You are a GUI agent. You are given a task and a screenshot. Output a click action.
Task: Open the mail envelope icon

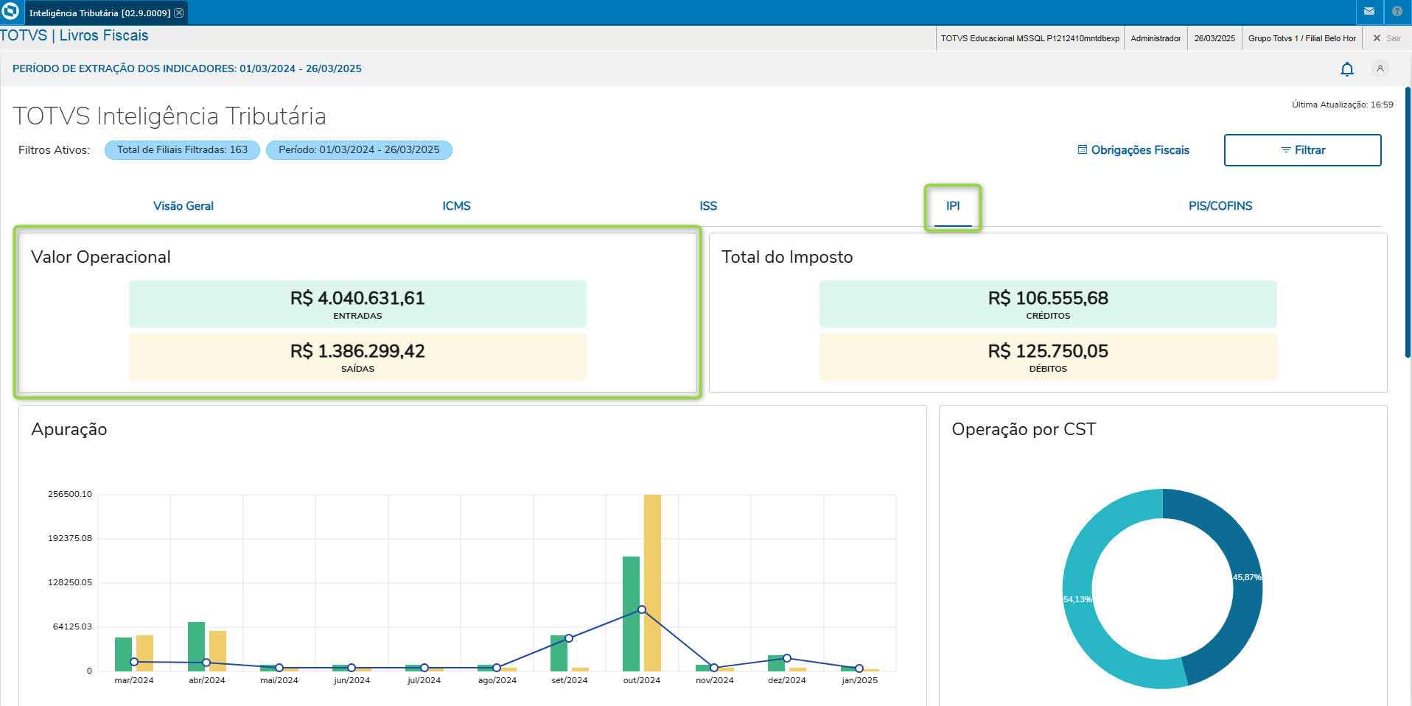pos(1369,12)
